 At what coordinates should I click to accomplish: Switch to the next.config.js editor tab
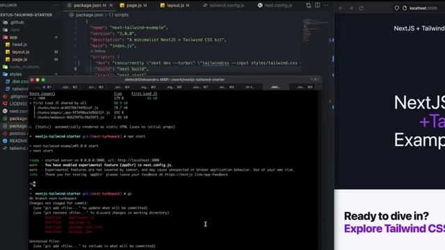click(275, 6)
